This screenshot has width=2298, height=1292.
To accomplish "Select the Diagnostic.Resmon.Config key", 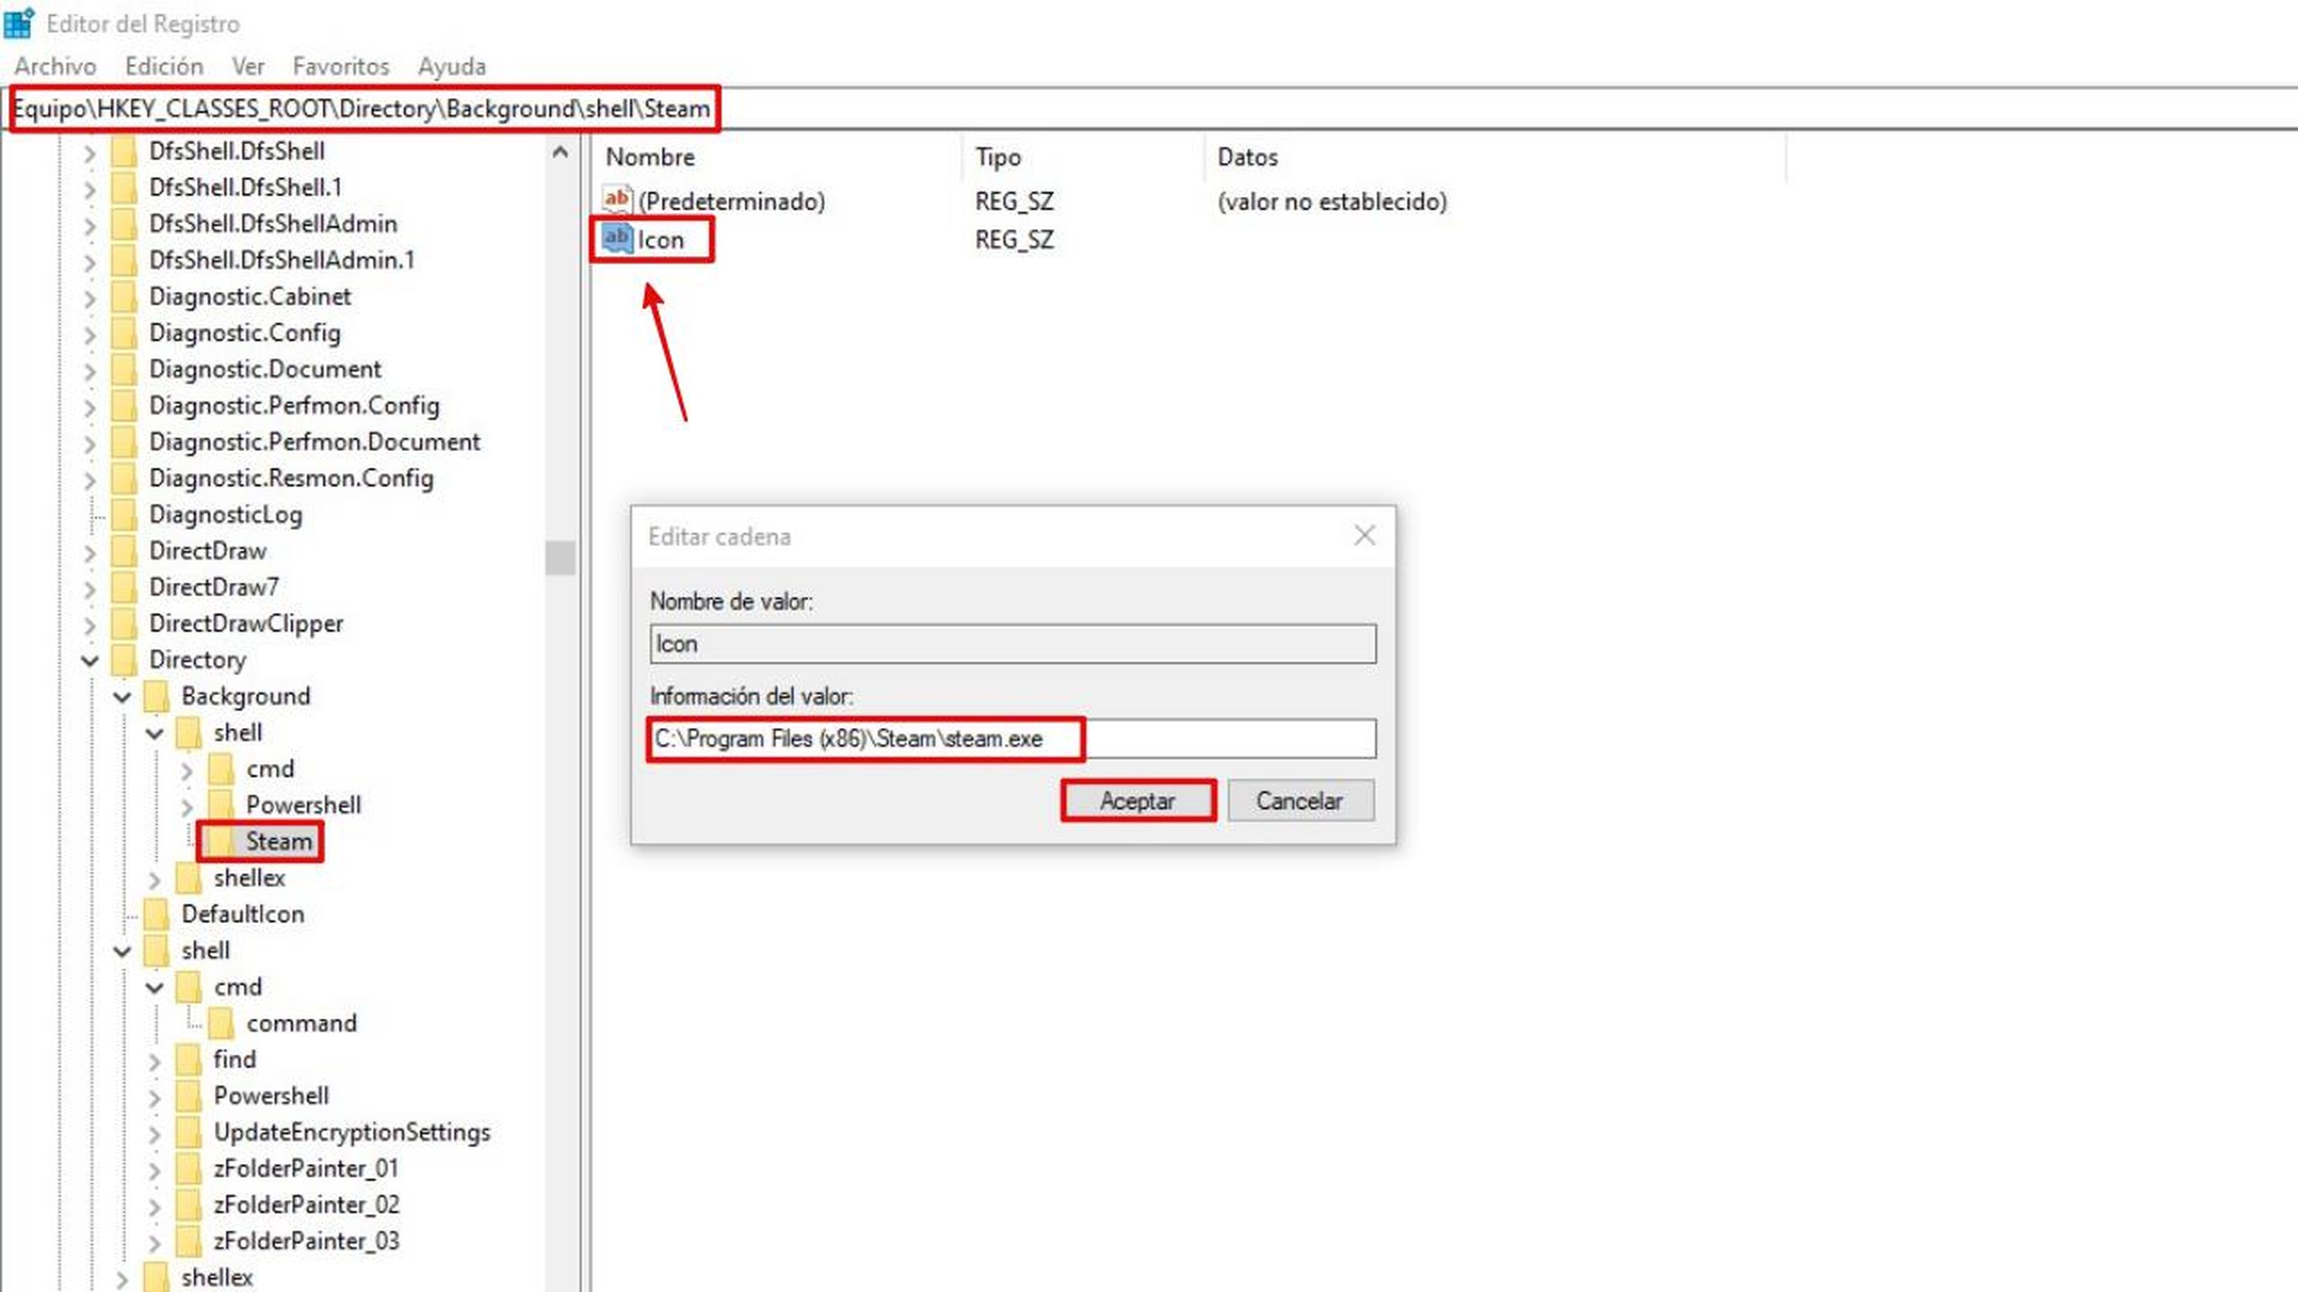I will pos(291,479).
